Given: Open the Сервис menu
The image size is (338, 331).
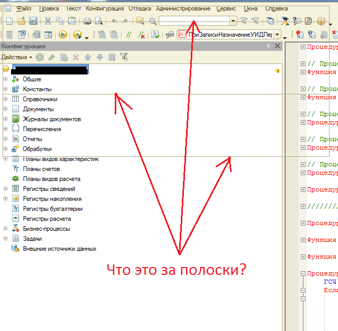Looking at the screenshot, I should pos(226,8).
